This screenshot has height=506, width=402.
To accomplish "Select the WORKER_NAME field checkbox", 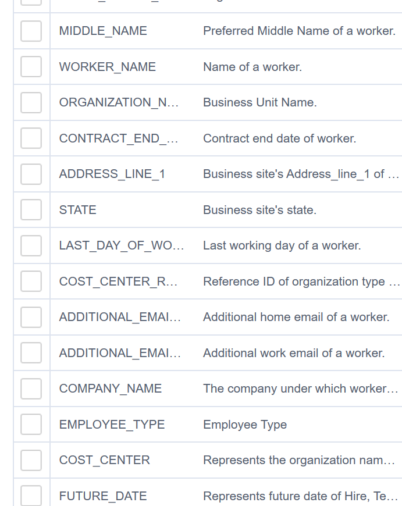I will pyautogui.click(x=31, y=67).
